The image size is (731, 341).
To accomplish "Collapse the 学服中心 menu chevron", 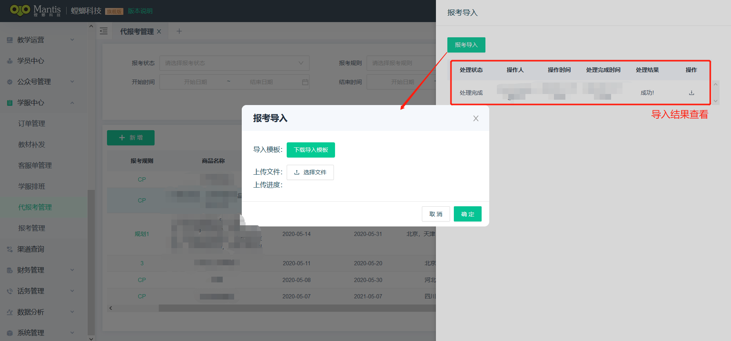I will click(x=72, y=103).
